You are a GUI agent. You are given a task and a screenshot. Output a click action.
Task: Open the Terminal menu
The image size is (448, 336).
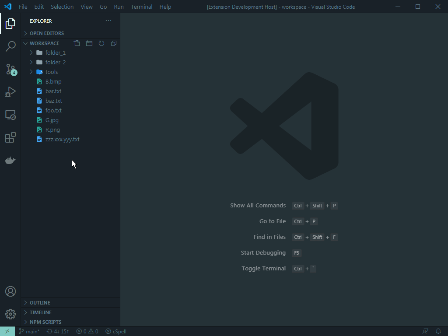[x=141, y=7]
